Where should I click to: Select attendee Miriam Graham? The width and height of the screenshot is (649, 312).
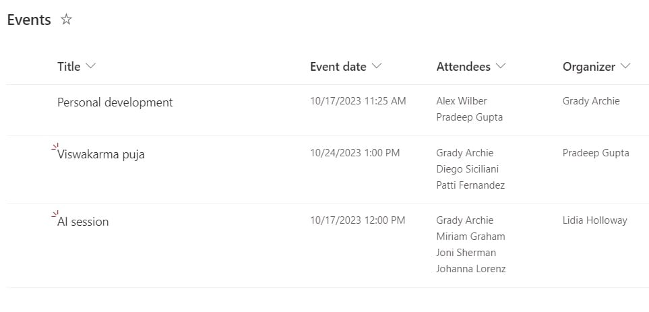click(470, 237)
